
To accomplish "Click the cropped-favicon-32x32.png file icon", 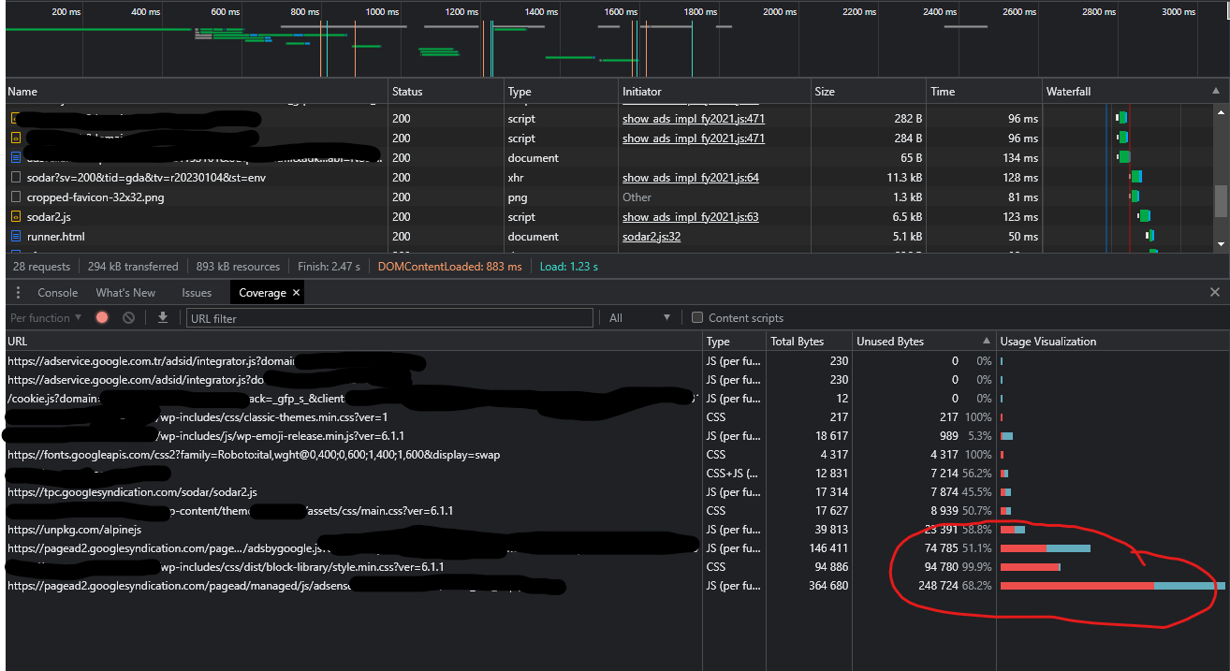I will [15, 197].
